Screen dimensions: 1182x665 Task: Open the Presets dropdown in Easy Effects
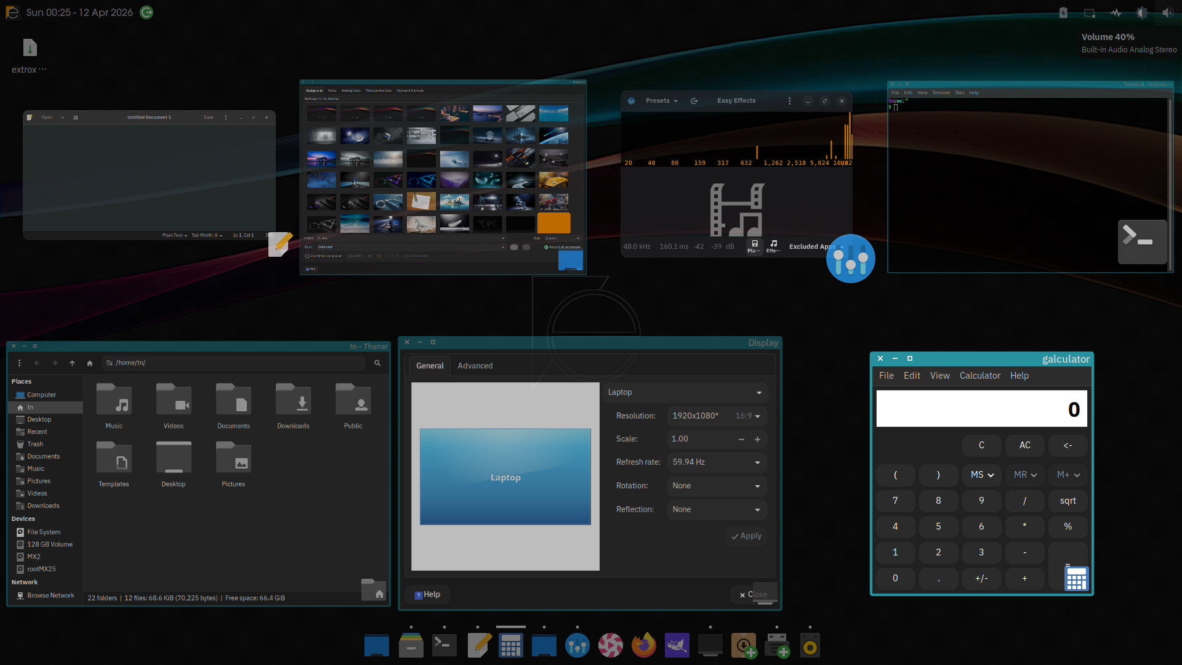point(661,101)
